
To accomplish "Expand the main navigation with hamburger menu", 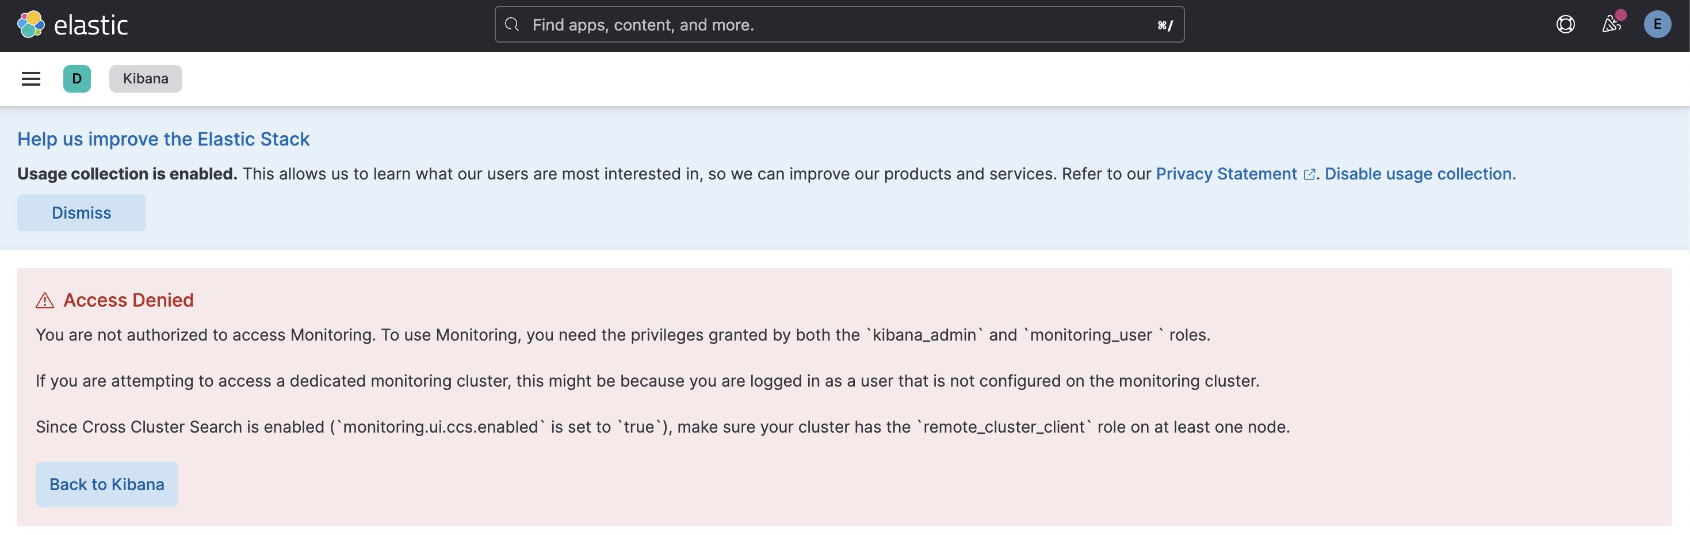I will pyautogui.click(x=31, y=78).
